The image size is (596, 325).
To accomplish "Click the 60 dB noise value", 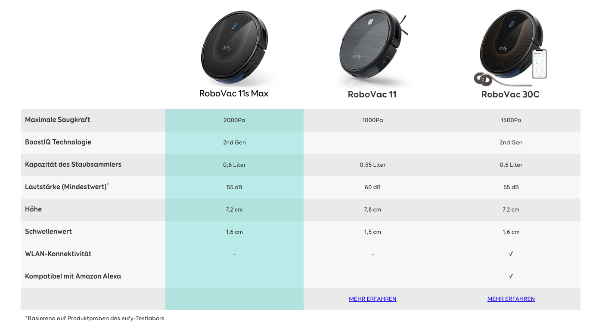I will coord(372,187).
